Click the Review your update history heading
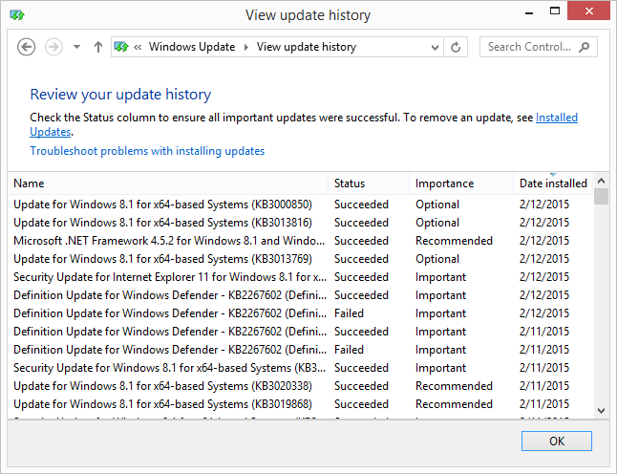The height and width of the screenshot is (474, 617). [x=120, y=95]
